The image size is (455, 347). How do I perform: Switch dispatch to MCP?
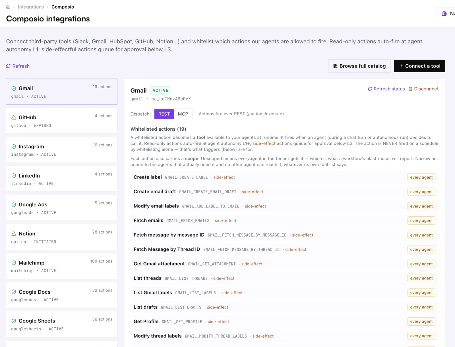click(183, 114)
